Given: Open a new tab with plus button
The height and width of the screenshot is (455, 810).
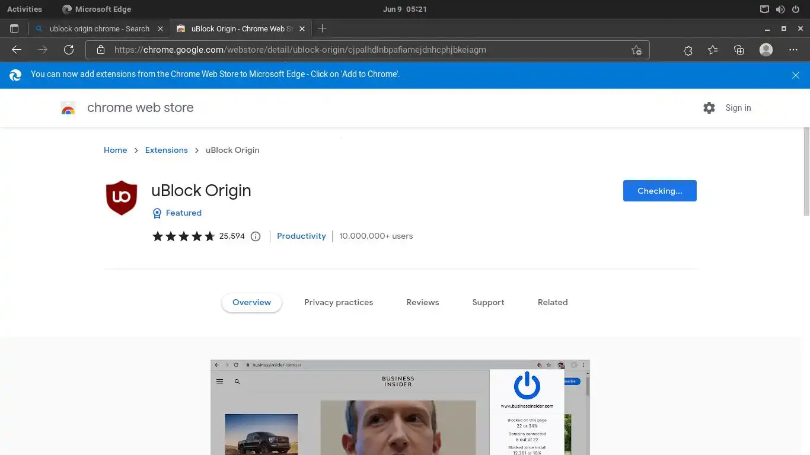Looking at the screenshot, I should point(322,28).
